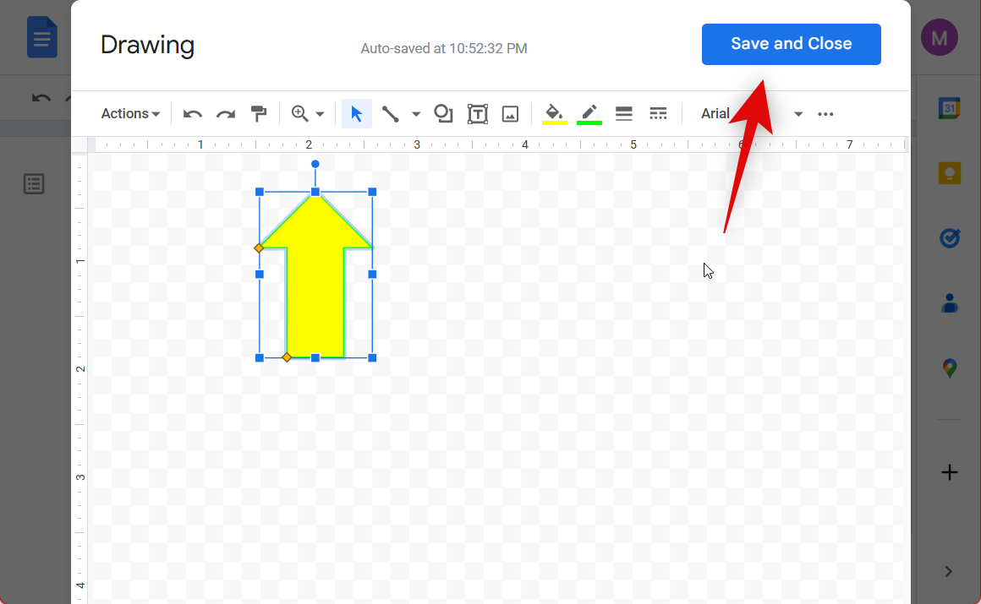Click the More options ellipsis
The width and height of the screenshot is (981, 604).
(x=825, y=114)
